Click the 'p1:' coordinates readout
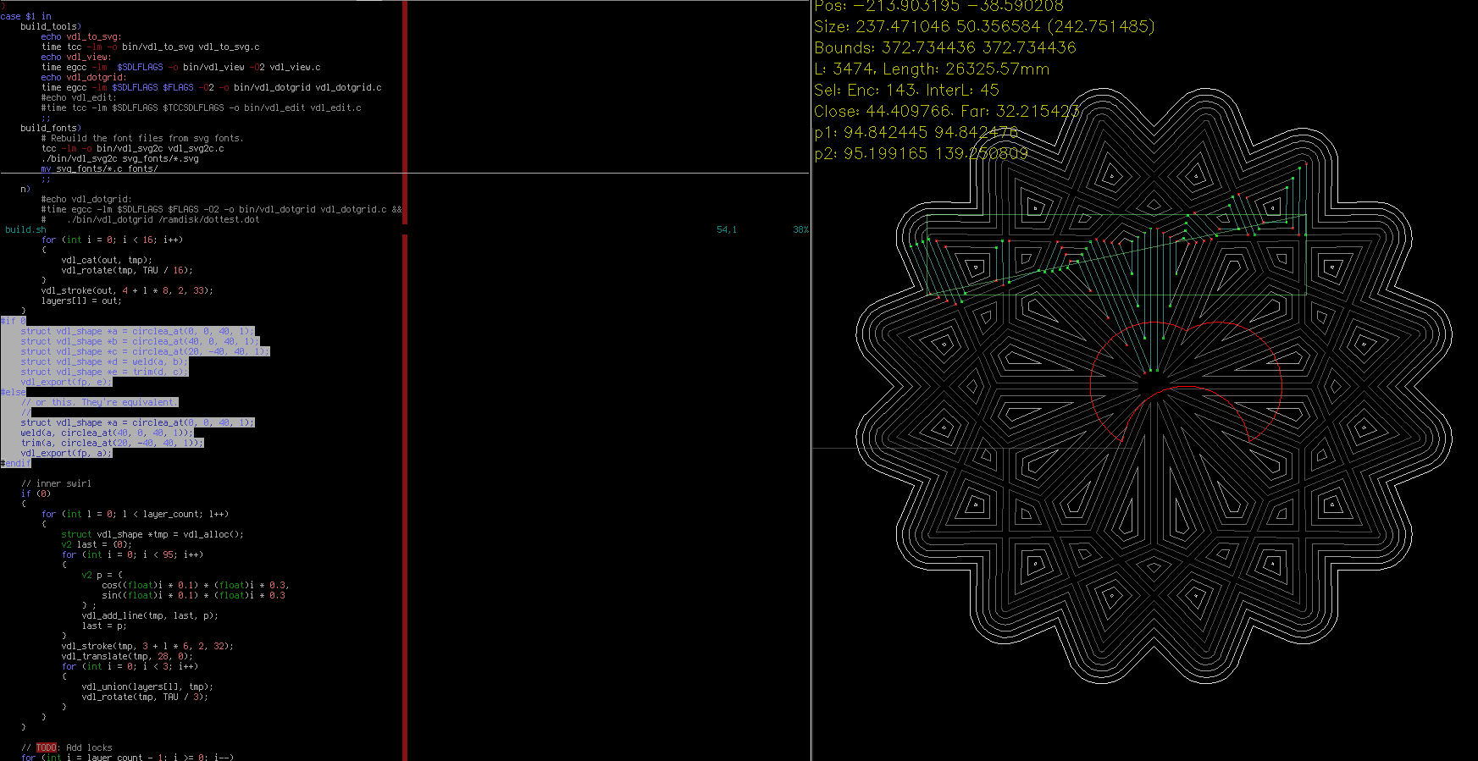1478x761 pixels. 916,133
